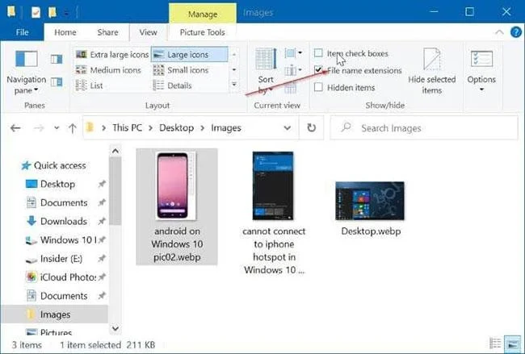Viewport: 525px width, 354px height.
Task: Enable Hidden items checkbox
Action: 318,87
